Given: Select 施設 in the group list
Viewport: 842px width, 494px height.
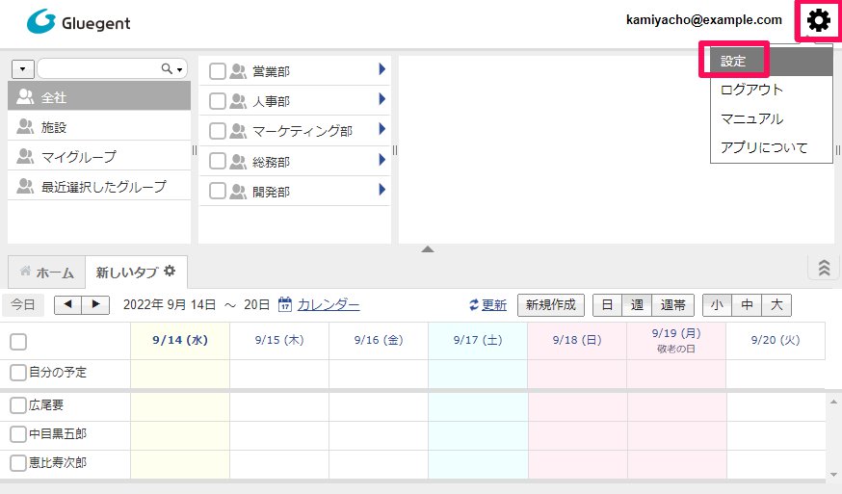Looking at the screenshot, I should [x=99, y=127].
